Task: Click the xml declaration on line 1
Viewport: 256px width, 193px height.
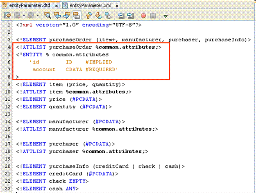Action: [x=79, y=25]
